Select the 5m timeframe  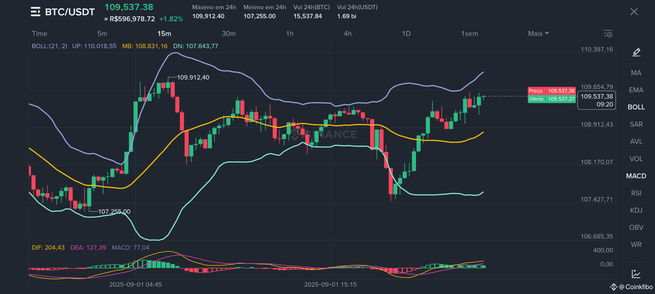[x=102, y=33]
